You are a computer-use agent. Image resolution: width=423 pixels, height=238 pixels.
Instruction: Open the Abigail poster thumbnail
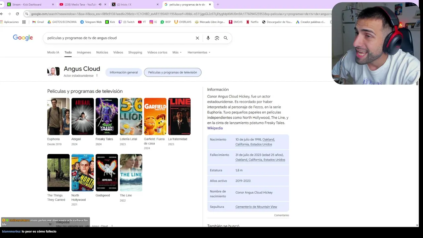coord(83,116)
